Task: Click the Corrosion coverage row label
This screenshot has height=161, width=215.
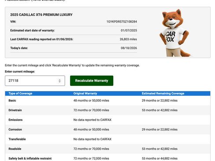Action: (15, 130)
